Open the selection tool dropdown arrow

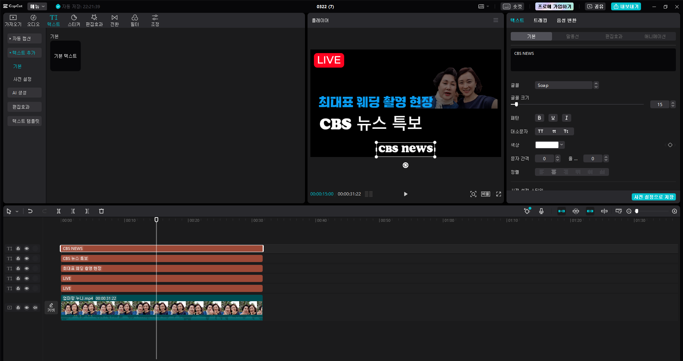17,211
